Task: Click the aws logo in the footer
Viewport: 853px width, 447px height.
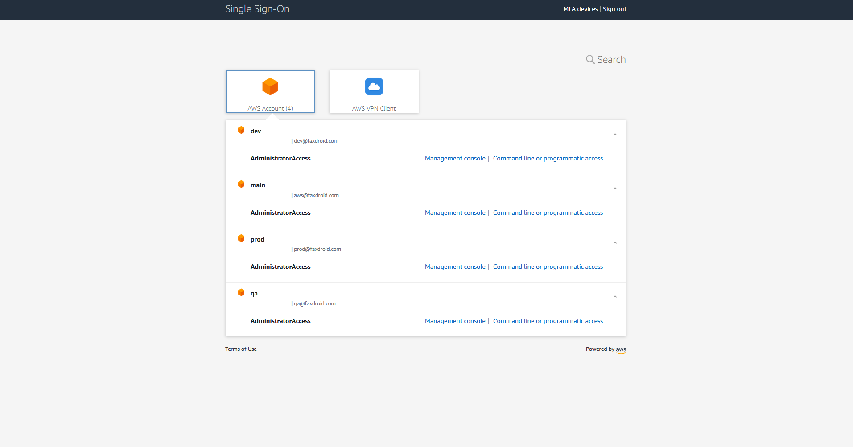Action: (x=621, y=350)
